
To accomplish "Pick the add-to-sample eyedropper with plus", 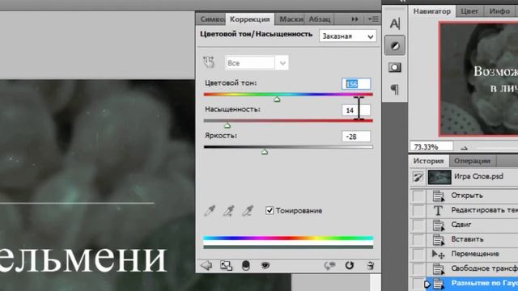I will pos(228,210).
